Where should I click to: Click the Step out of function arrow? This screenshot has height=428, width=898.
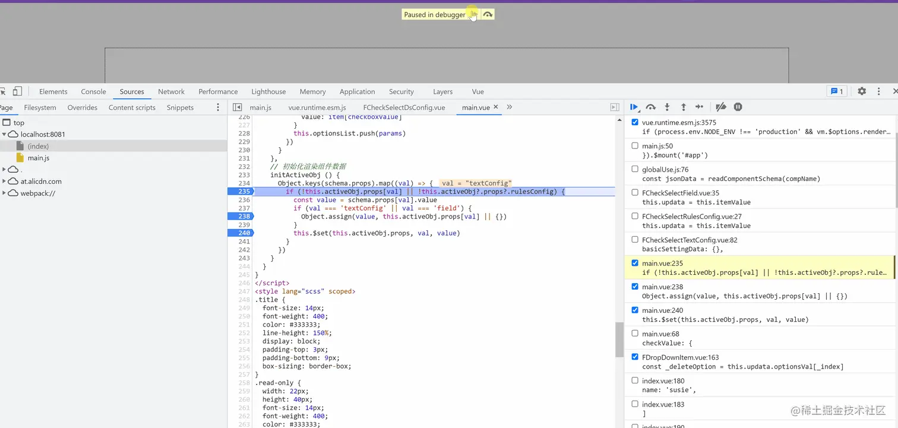coord(683,107)
